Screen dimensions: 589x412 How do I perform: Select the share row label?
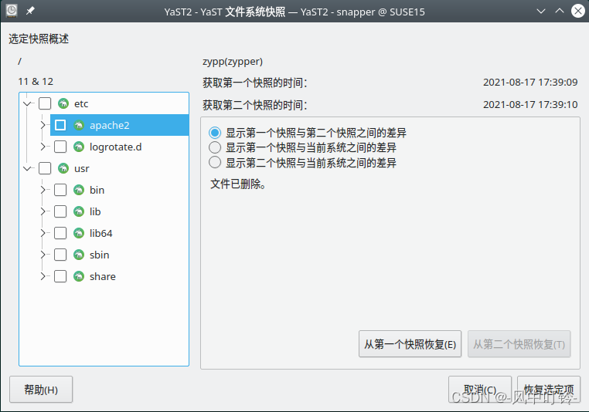click(103, 276)
